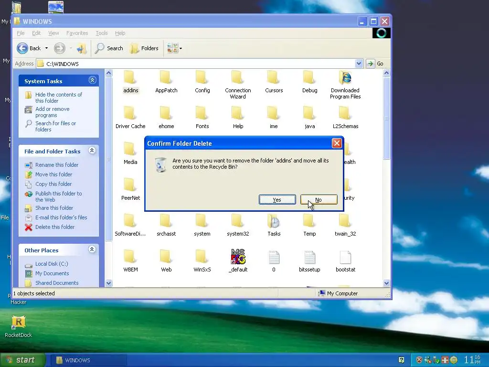Open the address bar dropdown arrow
The image size is (489, 367).
(359, 64)
